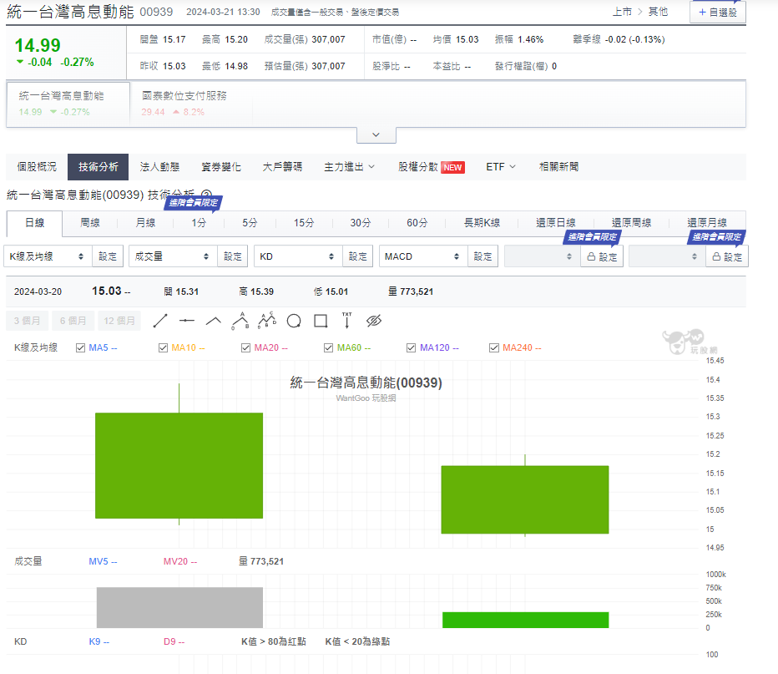Switch to 周線 chart period

tap(90, 223)
